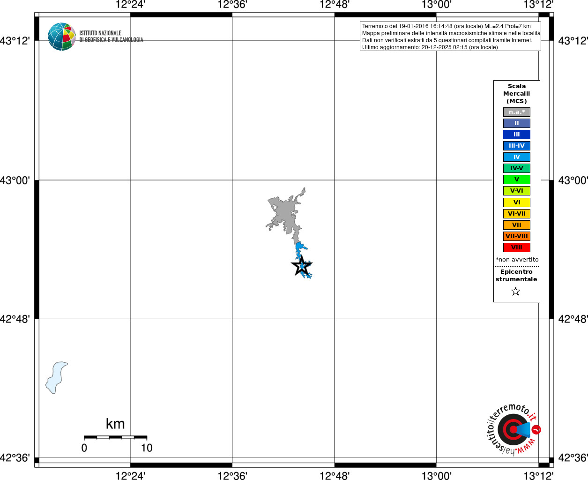Click the top axis label 12°48'
588x480 pixels.
pyautogui.click(x=335, y=5)
